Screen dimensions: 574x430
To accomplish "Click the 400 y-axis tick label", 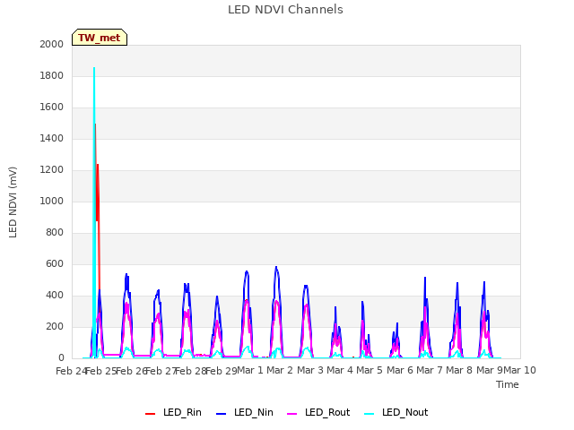I will pyautogui.click(x=55, y=296).
